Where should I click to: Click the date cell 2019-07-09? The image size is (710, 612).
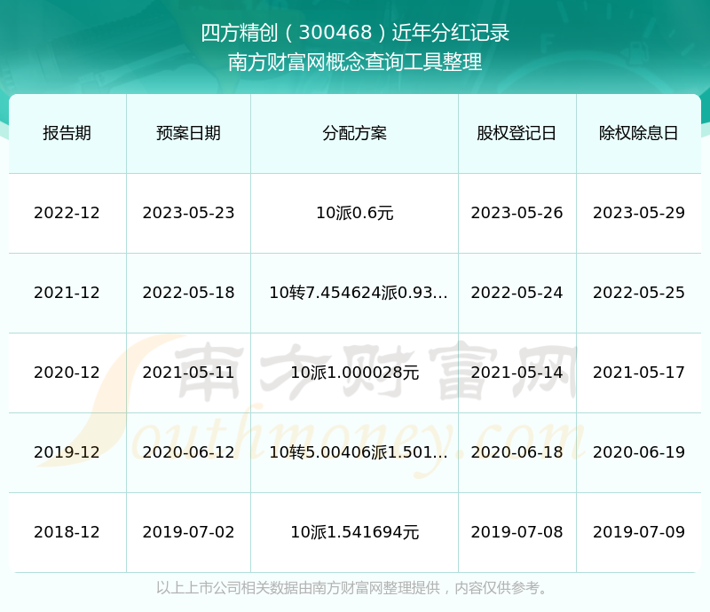click(638, 532)
